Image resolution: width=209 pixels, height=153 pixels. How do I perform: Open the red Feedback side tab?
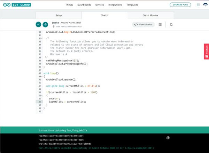pyautogui.click(x=206, y=53)
